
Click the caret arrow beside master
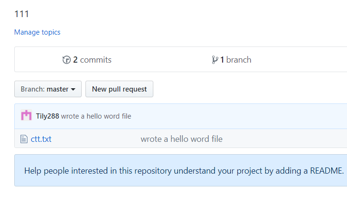73,89
